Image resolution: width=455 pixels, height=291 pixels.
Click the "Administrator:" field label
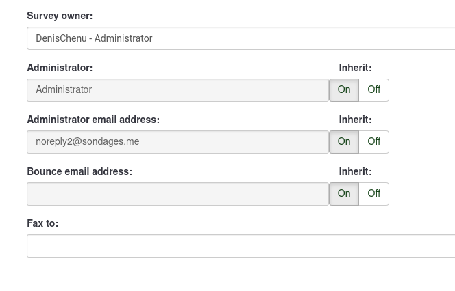pyautogui.click(x=60, y=68)
